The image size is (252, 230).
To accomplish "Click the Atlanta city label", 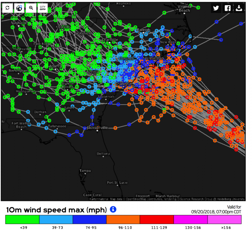I will pyautogui.click(x=55, y=66).
